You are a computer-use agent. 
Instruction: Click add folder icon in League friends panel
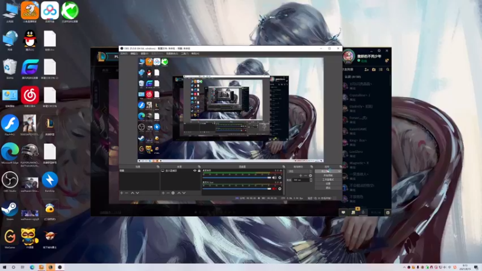click(x=374, y=70)
